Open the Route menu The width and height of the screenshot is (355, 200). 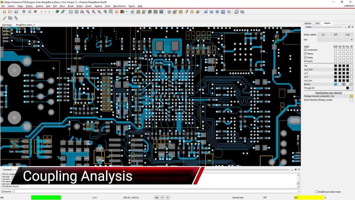[71, 6]
